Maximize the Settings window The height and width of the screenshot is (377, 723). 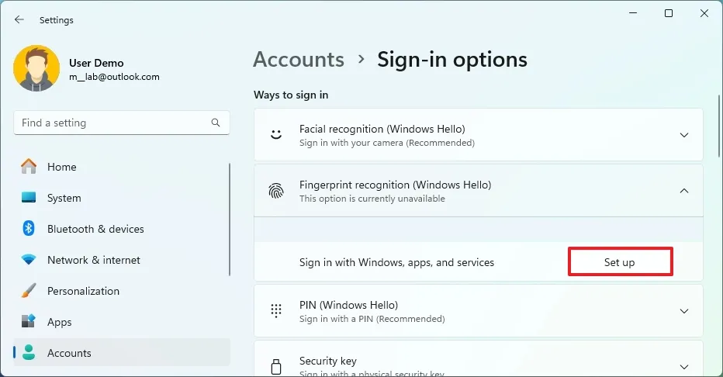669,13
